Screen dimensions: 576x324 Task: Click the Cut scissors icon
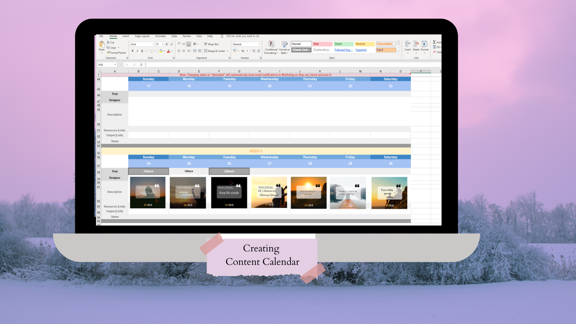(108, 42)
